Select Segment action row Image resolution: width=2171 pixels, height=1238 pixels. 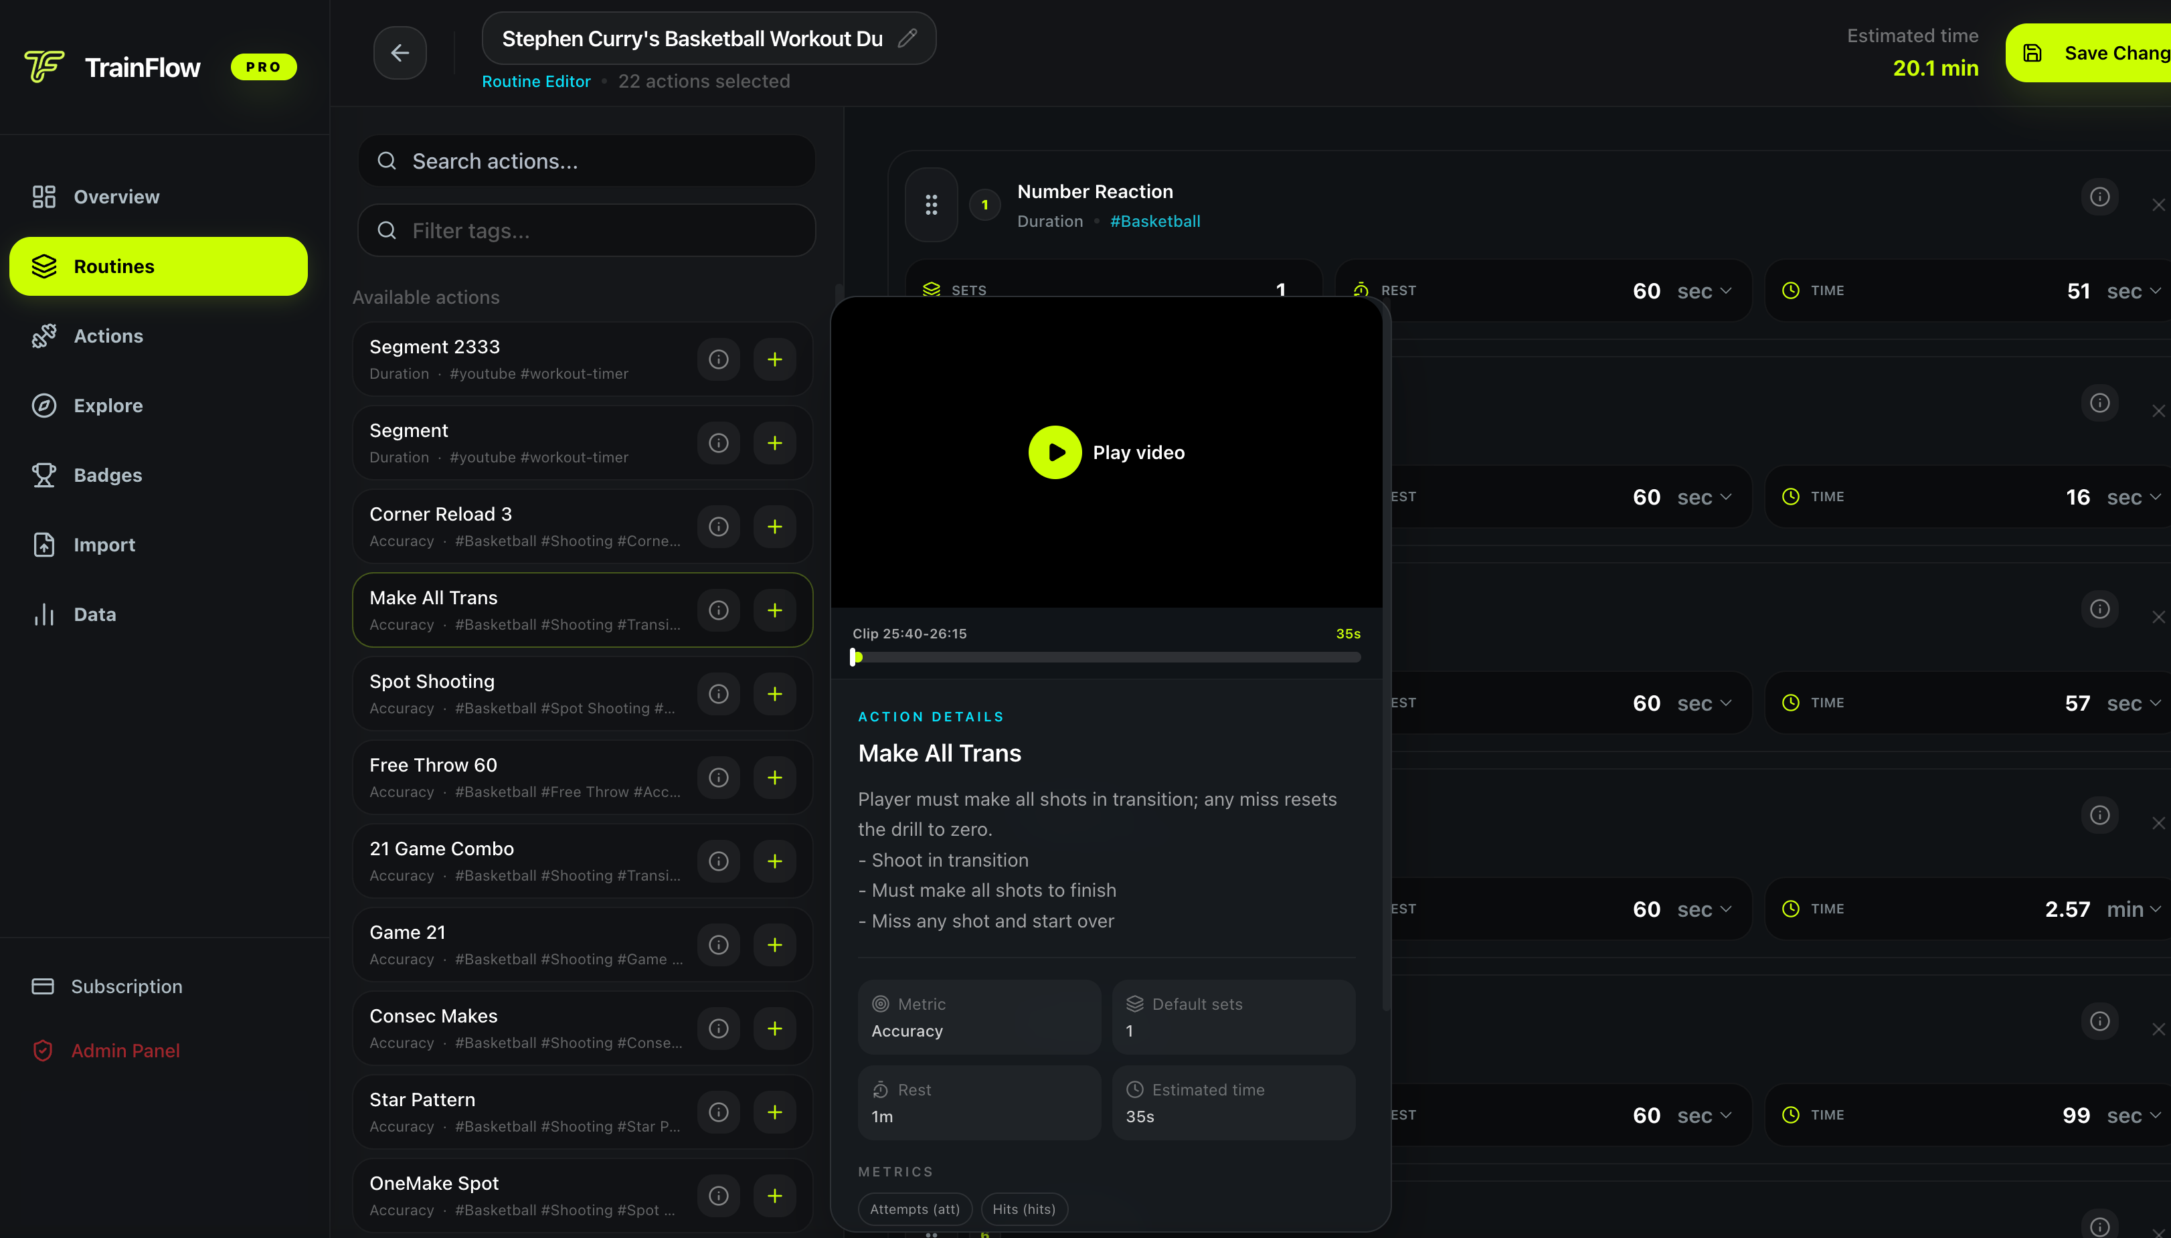(x=582, y=443)
